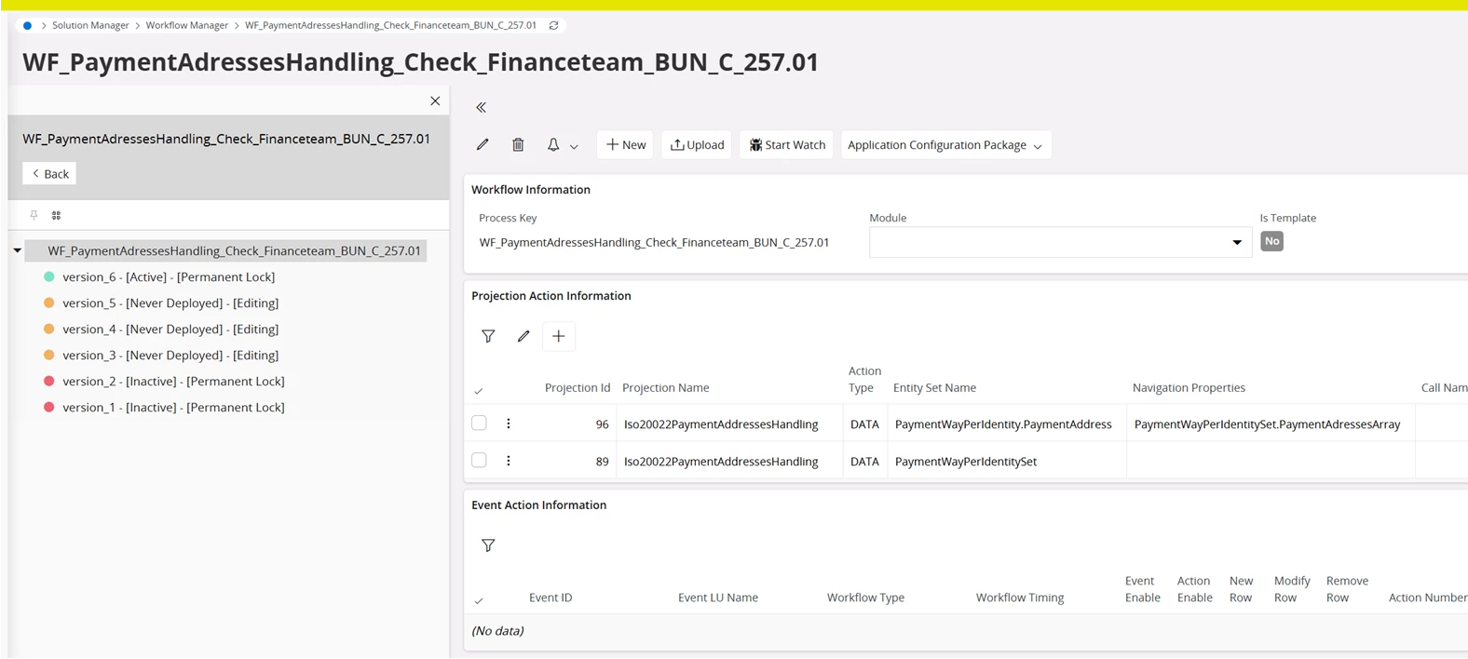The height and width of the screenshot is (659, 1468).
Task: Add a new Projection Action with plus
Action: (559, 336)
